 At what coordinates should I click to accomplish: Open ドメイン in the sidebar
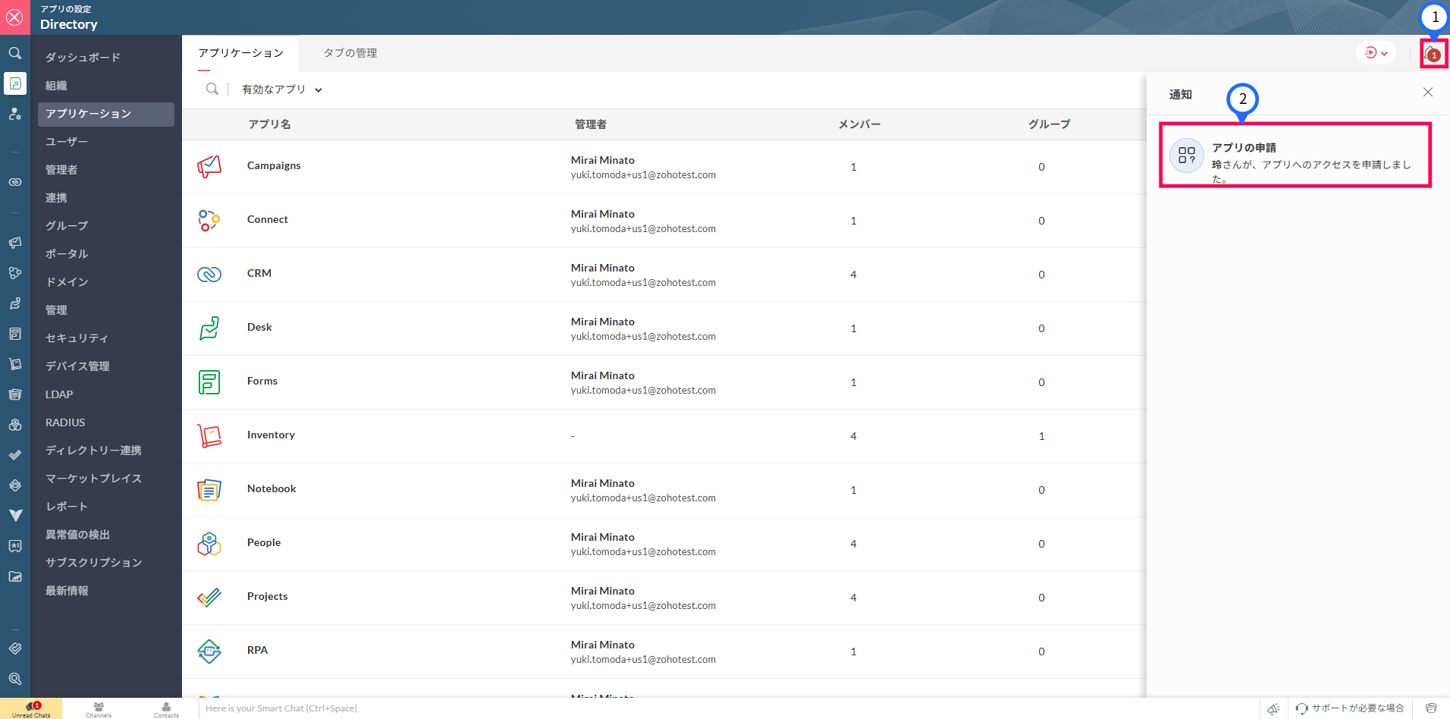pos(106,282)
